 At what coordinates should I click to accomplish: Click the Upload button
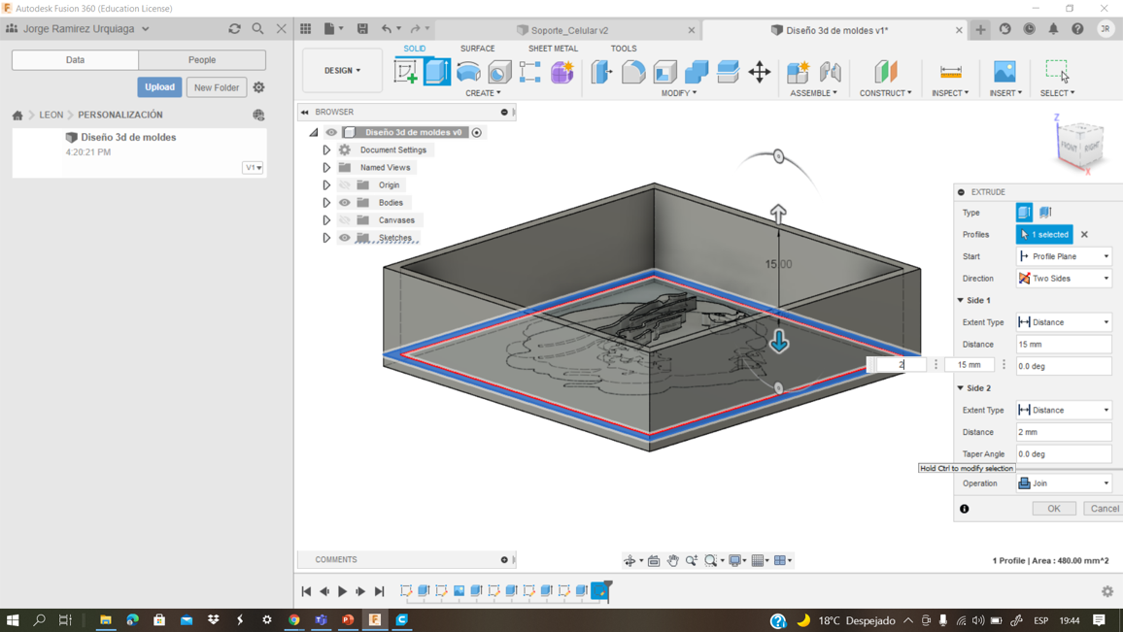159,87
